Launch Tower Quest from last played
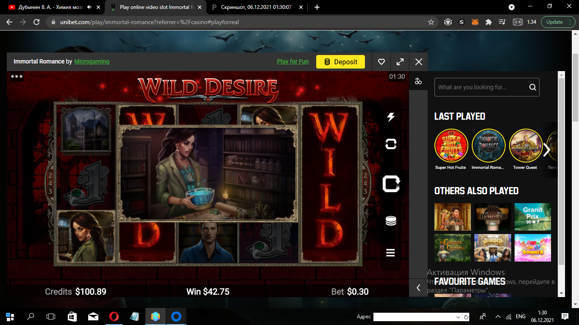 click(526, 146)
